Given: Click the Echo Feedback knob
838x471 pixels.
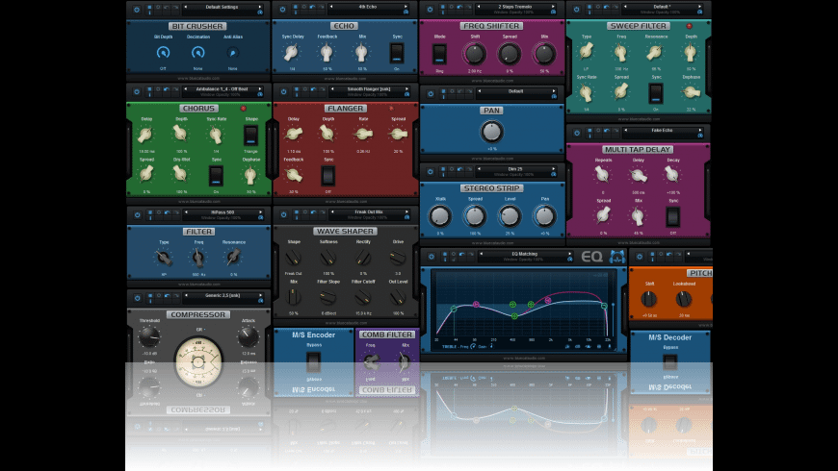Looking at the screenshot, I should coord(327,52).
